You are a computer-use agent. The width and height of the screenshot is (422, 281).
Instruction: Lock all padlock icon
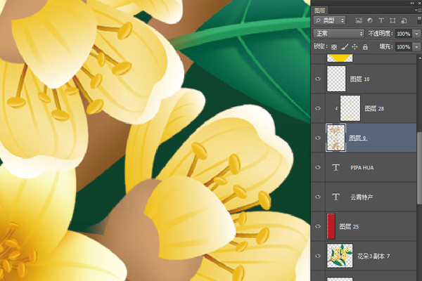(x=365, y=47)
